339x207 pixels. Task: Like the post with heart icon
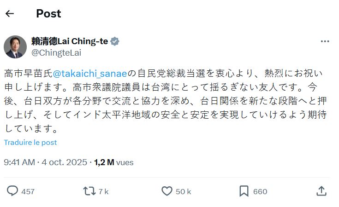pos(167,191)
